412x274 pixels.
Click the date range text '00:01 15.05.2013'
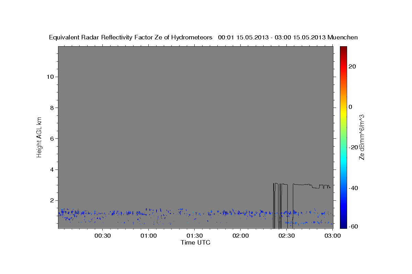tap(243, 38)
